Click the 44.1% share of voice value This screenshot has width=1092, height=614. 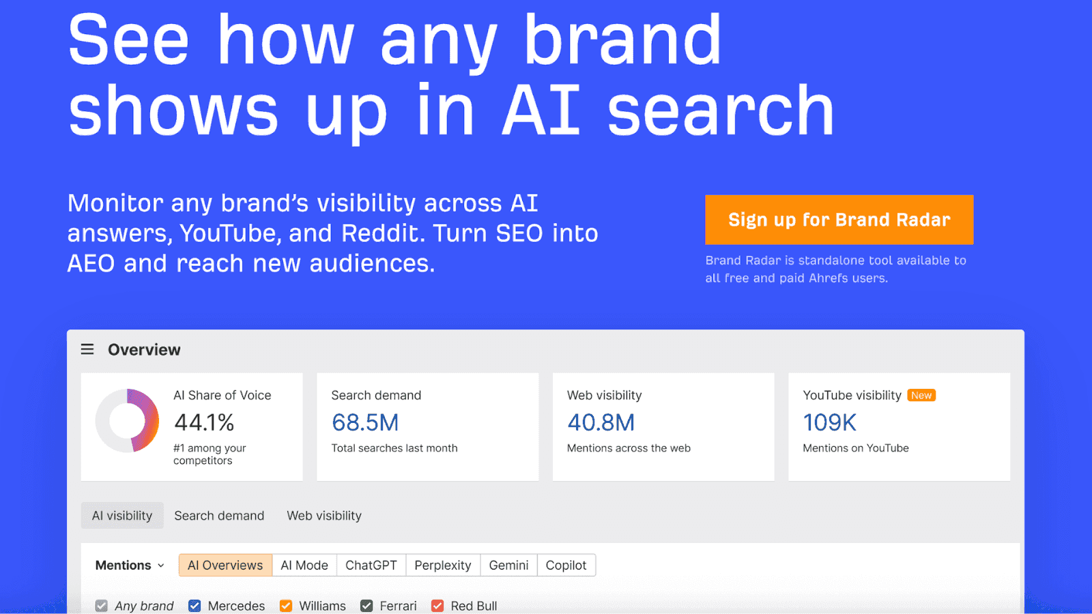pos(204,423)
